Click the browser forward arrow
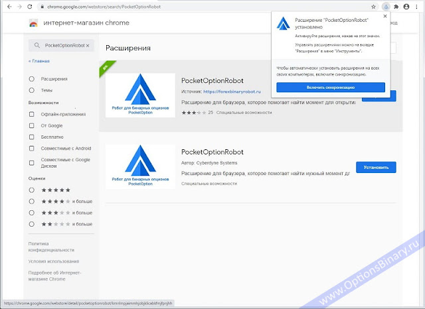This screenshot has height=309, width=425. point(19,7)
